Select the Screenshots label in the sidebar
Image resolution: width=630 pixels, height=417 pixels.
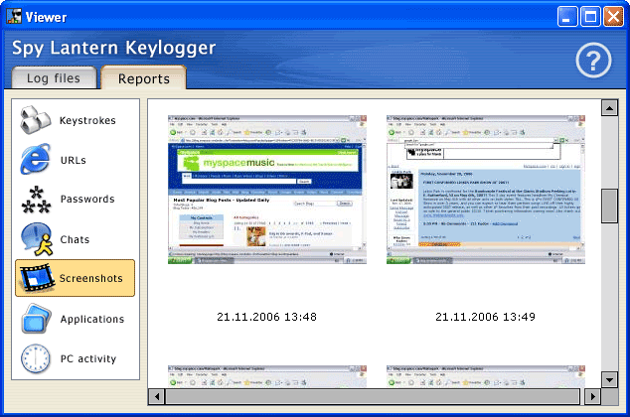(x=91, y=278)
